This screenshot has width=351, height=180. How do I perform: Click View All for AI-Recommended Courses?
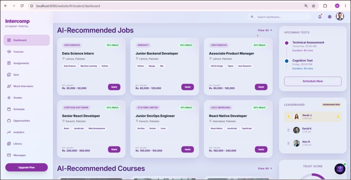(265, 168)
